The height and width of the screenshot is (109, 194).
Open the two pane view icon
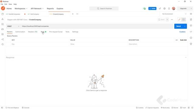(x=189, y=108)
